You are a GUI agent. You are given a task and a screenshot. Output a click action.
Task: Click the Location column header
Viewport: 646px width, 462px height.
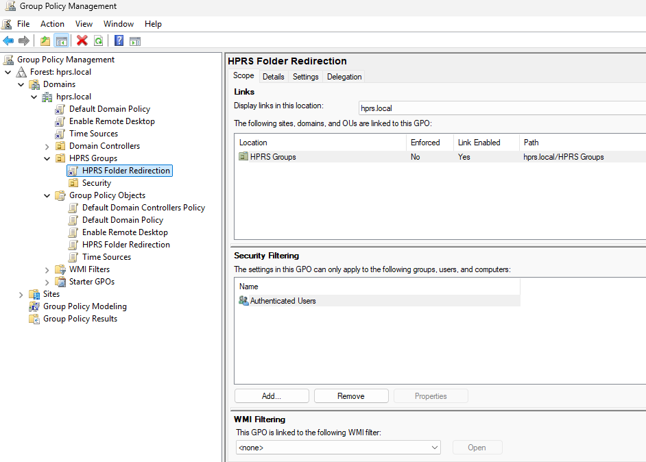(320, 143)
